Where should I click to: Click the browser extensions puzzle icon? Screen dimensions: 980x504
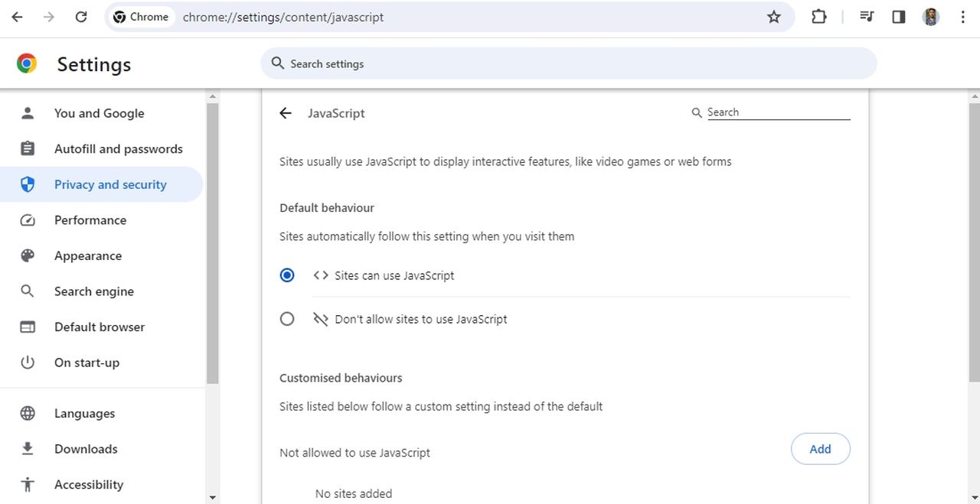pyautogui.click(x=818, y=16)
